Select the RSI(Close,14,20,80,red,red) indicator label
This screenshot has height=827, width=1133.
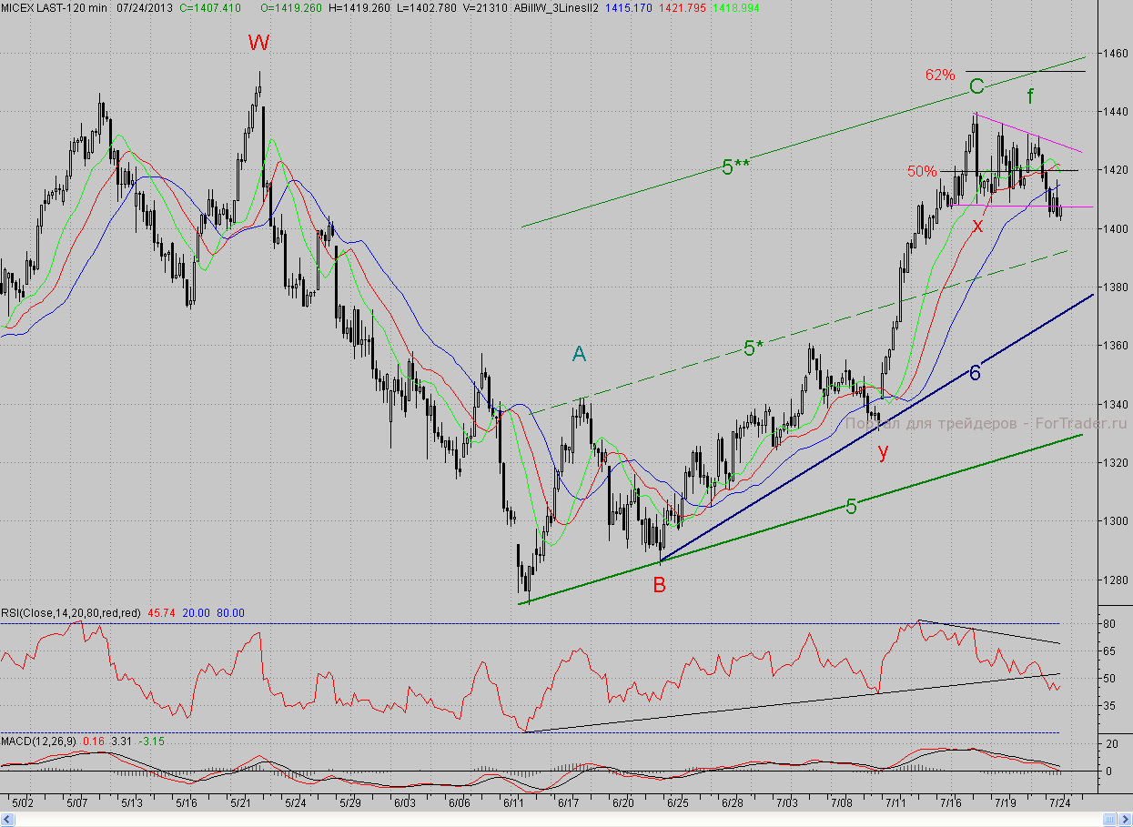click(71, 614)
